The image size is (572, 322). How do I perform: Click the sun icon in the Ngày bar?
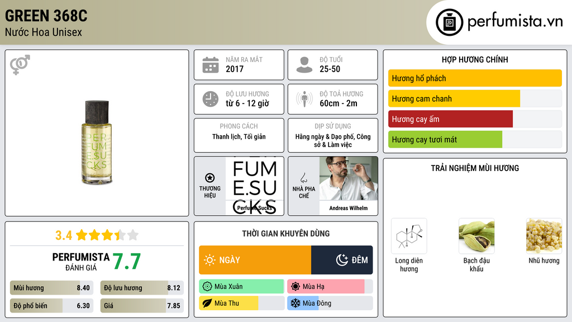[x=209, y=260]
